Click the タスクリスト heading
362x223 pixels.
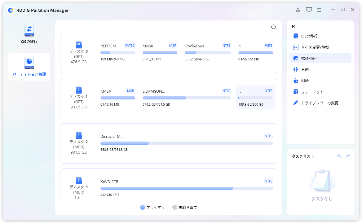coord(303,156)
